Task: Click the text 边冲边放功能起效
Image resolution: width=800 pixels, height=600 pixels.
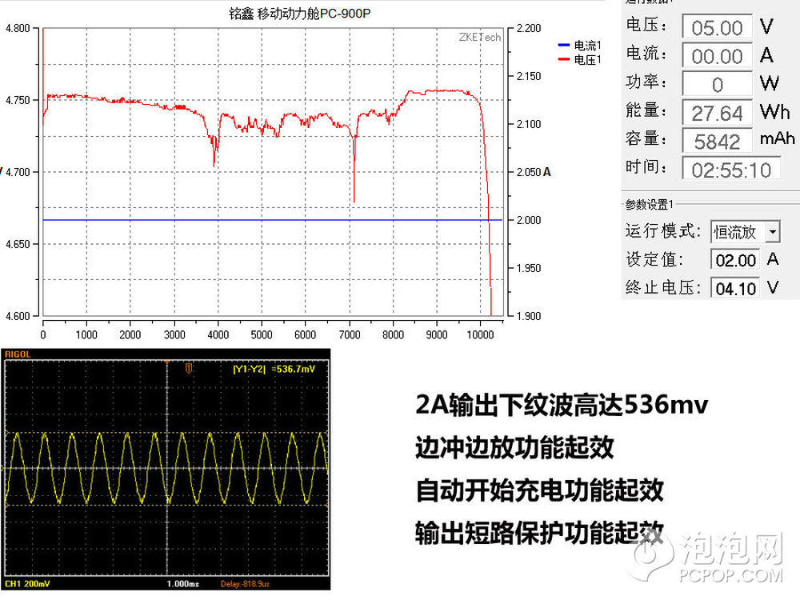Action: click(514, 447)
